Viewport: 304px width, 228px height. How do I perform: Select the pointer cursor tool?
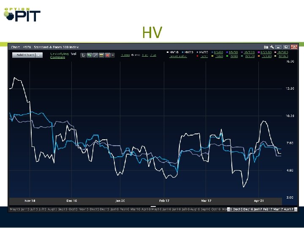point(83,55)
